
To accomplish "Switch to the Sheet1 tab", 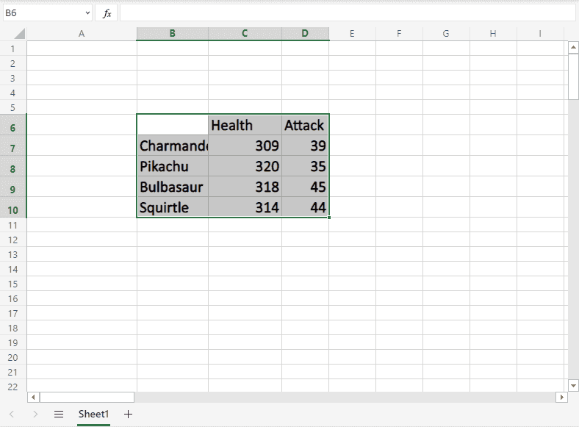I will pos(93,415).
